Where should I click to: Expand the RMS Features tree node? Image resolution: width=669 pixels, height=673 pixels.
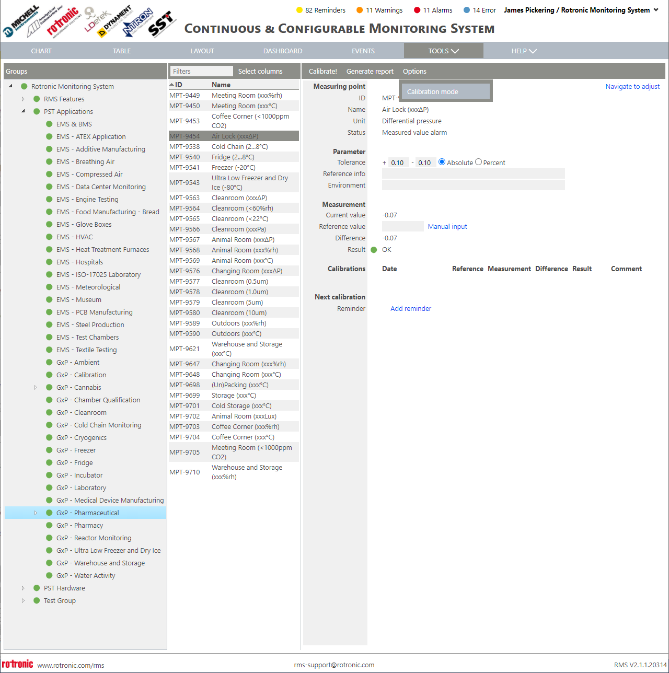(x=23, y=99)
